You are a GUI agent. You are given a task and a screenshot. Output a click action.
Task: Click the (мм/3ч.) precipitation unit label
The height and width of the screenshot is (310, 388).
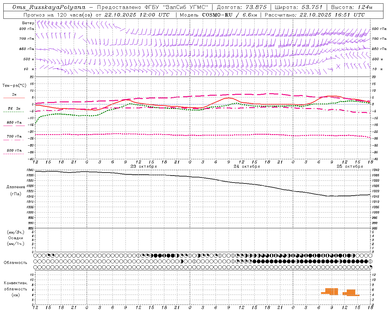[x=16, y=232]
